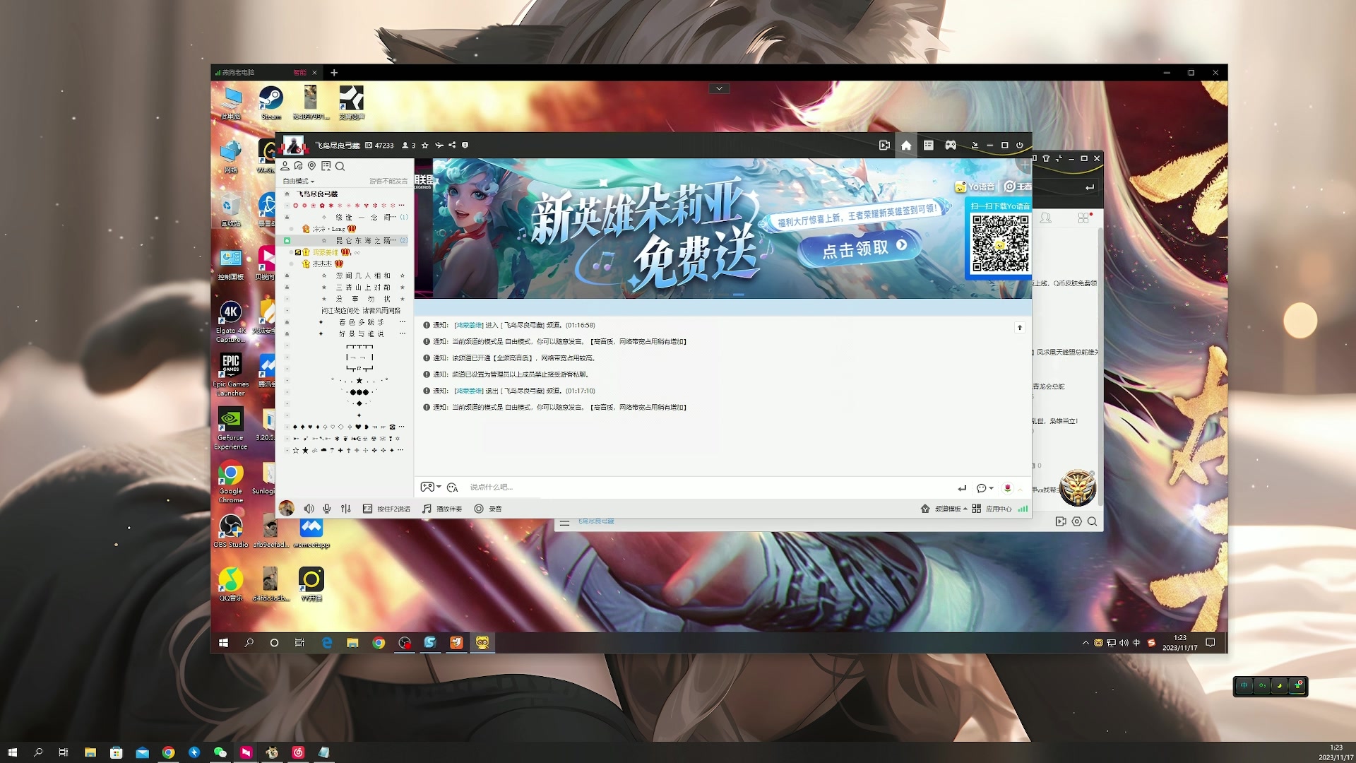Open the game controller icon in the title bar
Screen dimensions: 1356x763
(x=951, y=145)
